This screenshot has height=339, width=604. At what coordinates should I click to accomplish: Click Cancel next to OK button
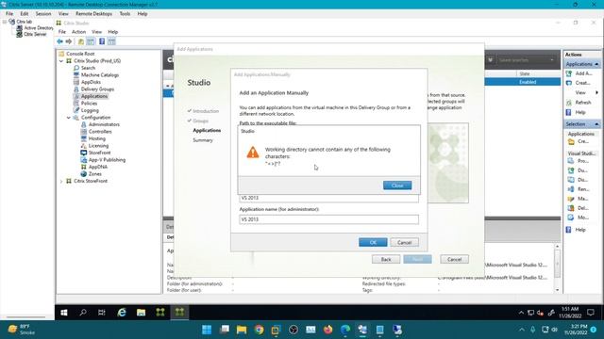[x=405, y=243]
